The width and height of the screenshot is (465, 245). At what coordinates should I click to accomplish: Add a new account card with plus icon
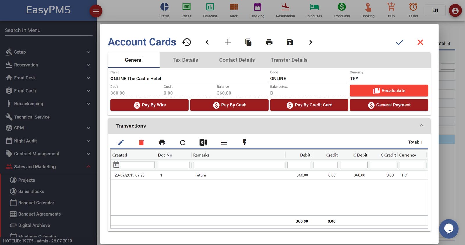(x=228, y=42)
